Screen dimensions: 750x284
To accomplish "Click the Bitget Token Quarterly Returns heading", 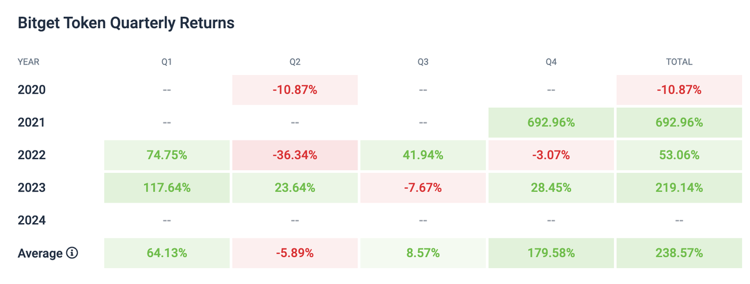I will click(x=126, y=23).
